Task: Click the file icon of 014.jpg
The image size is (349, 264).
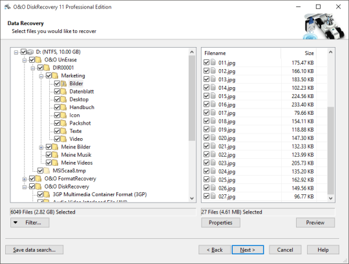Action: pyautogui.click(x=213, y=88)
